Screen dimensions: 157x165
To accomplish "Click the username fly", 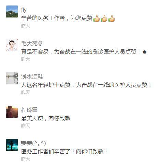I will pyautogui.click(x=24, y=10).
